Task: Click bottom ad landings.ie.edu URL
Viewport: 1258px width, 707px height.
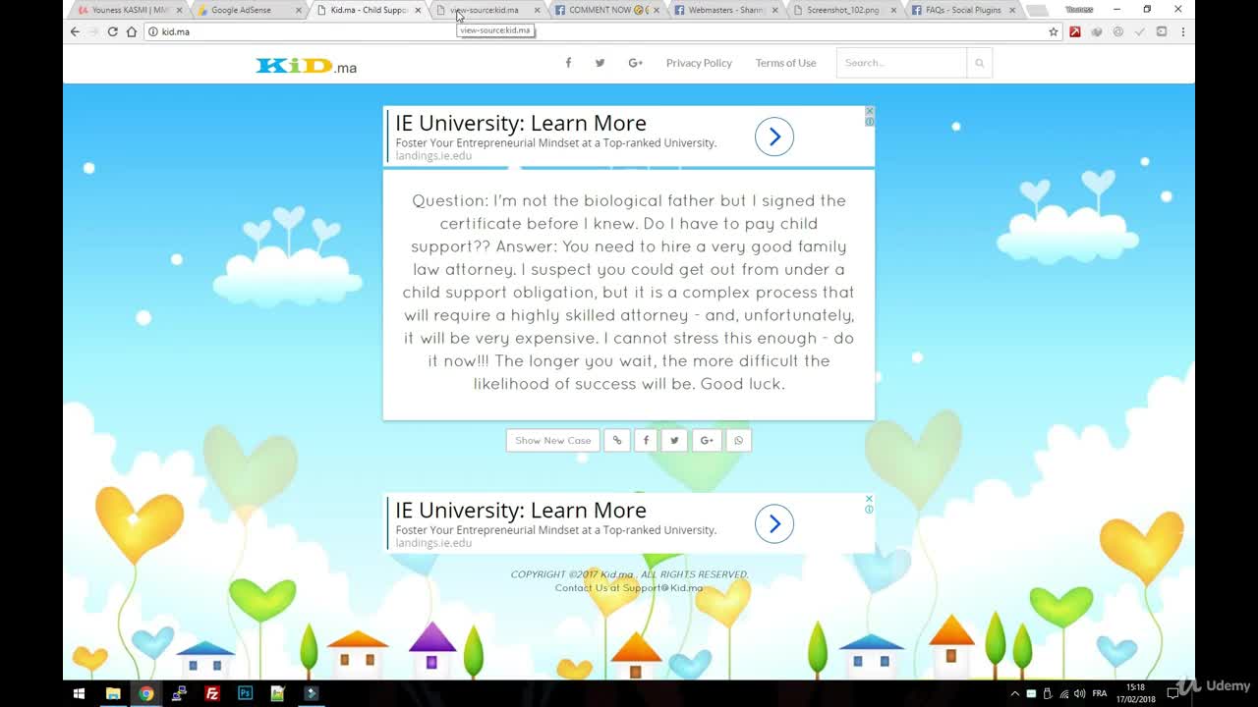Action: (433, 543)
